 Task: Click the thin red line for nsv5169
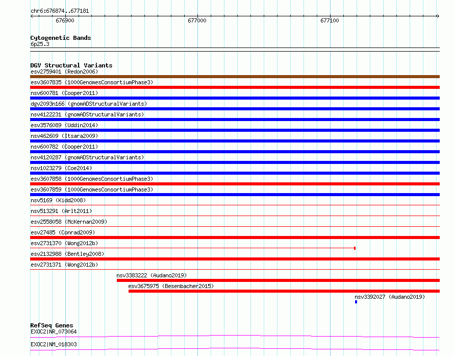(235, 205)
